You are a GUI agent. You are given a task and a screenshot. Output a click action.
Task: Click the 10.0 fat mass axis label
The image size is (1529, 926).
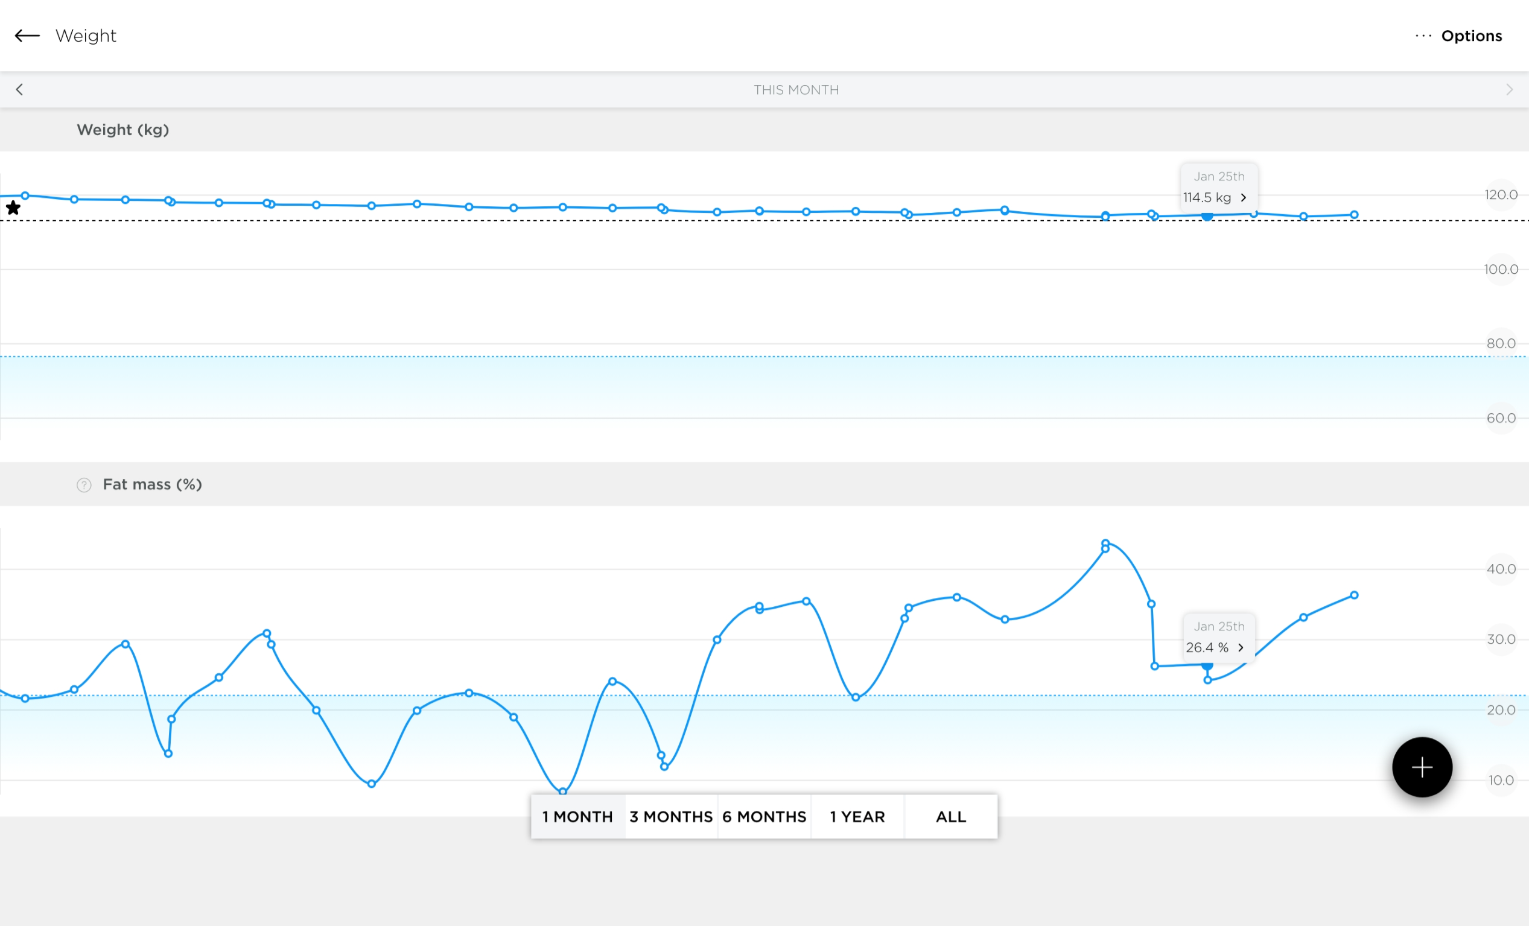point(1501,780)
